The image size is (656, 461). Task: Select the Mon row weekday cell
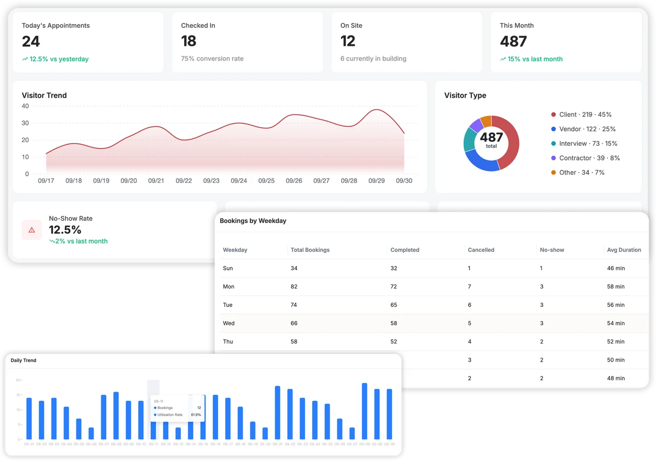[229, 286]
